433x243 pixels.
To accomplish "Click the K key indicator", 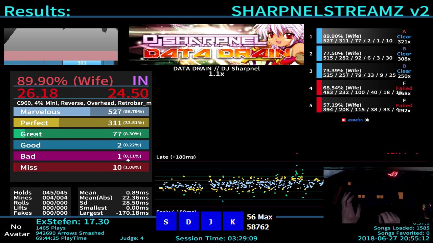I will [x=233, y=221].
